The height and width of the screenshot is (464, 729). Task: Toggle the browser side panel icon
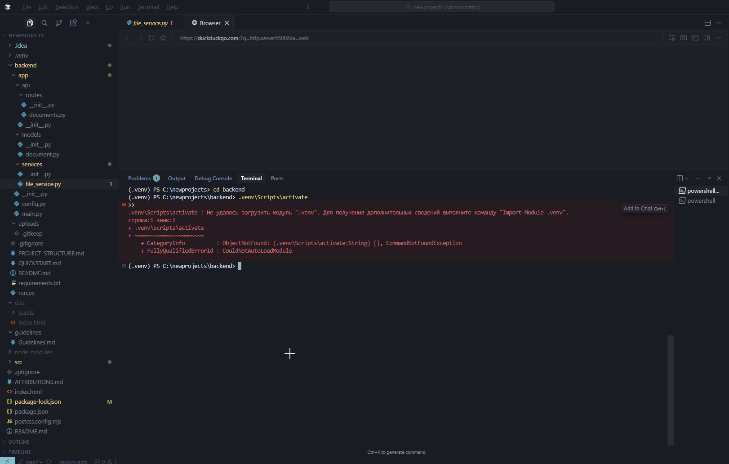(x=707, y=38)
